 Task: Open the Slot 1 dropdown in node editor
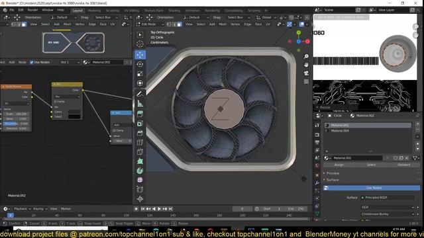[x=70, y=62]
